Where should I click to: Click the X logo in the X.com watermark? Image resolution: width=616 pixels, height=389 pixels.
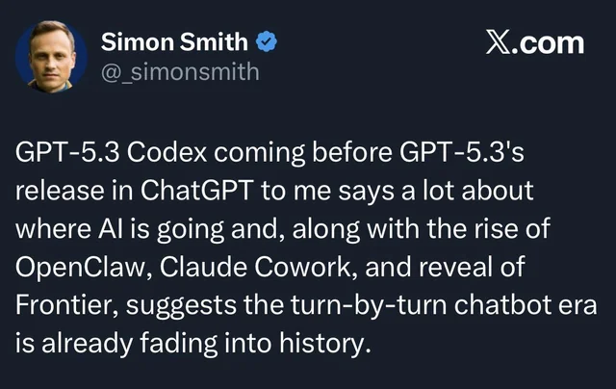[498, 43]
